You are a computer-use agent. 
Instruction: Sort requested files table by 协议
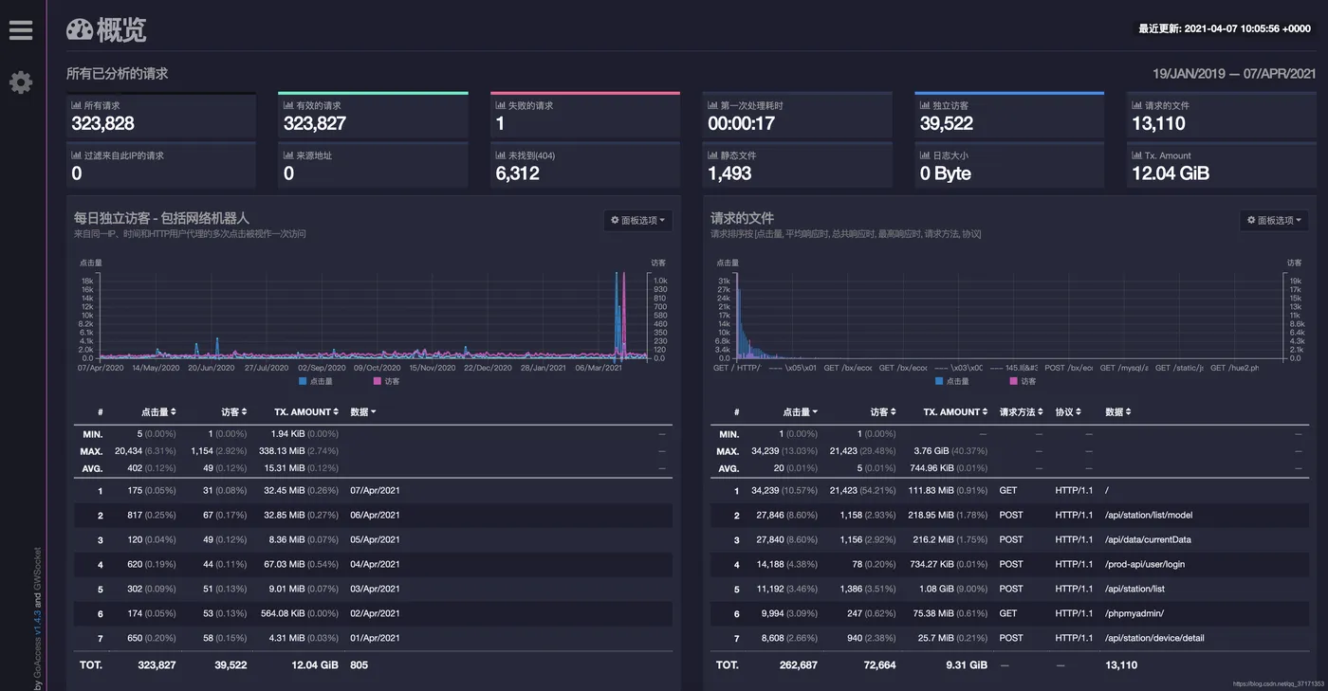1068,412
